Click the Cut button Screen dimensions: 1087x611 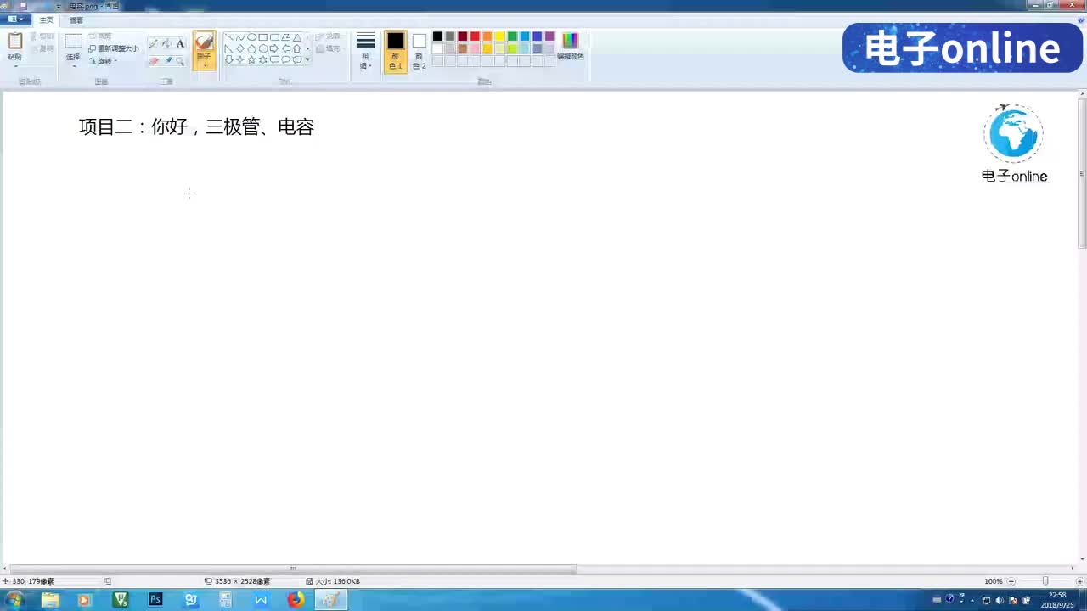[42, 36]
